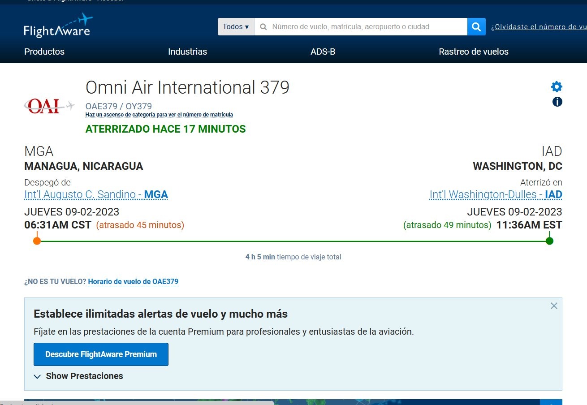Click '(atrasado 49 minutos)' delay text

447,225
